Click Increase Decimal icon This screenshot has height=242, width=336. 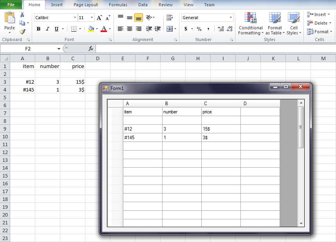coord(221,29)
